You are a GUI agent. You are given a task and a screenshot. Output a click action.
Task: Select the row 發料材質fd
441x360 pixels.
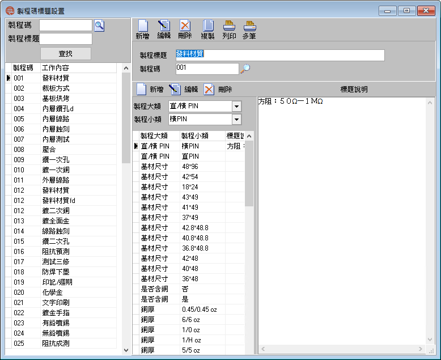click(61, 201)
